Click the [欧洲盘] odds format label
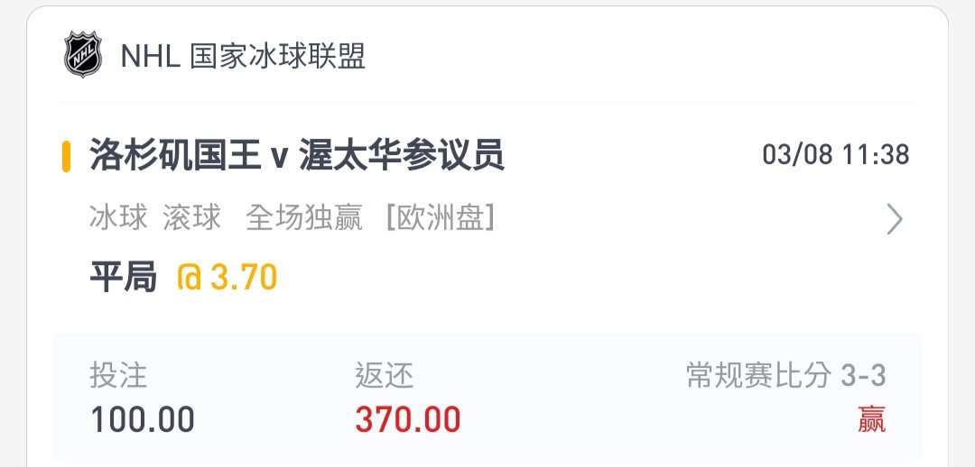975x467 pixels. (441, 218)
